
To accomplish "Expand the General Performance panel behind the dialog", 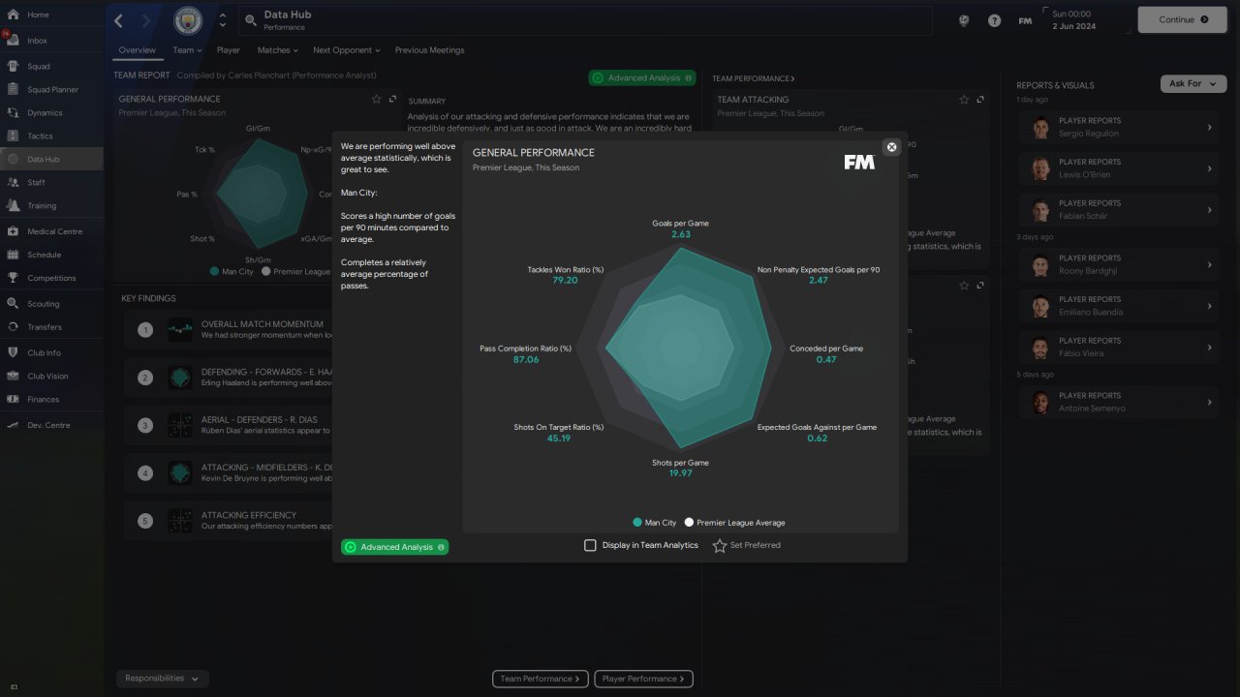I will [392, 99].
